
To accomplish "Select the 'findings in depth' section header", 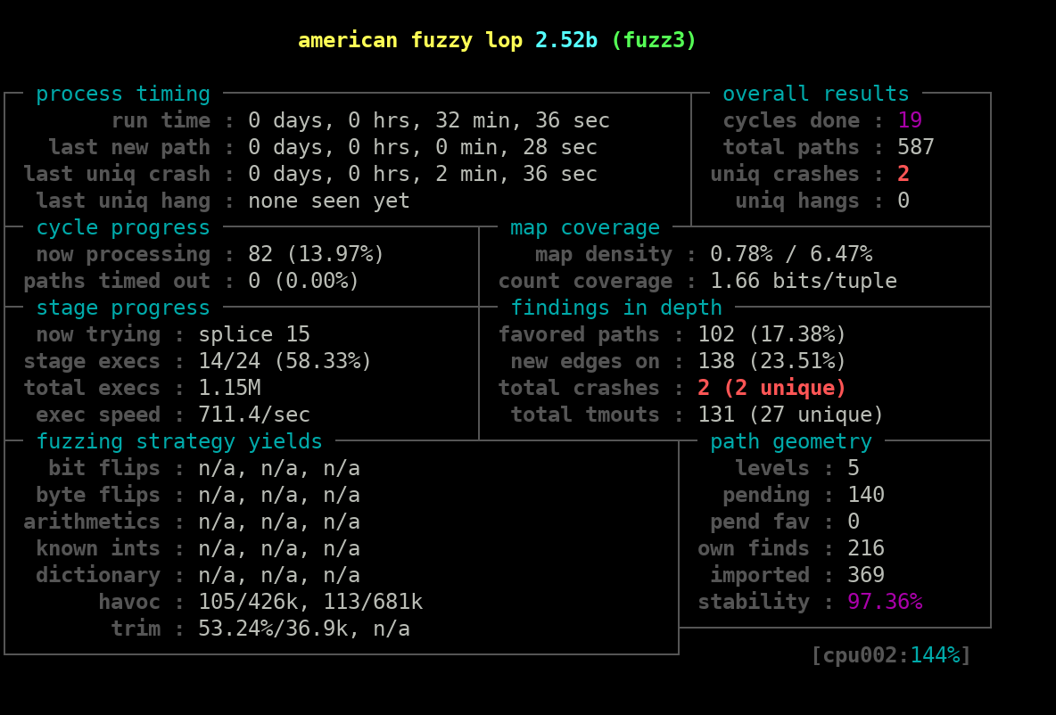I will tap(616, 308).
